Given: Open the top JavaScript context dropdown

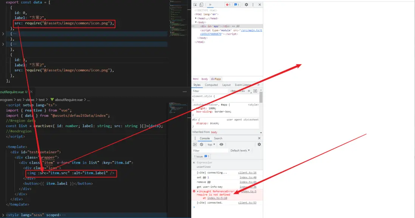Looking at the screenshot, I should point(211,144).
